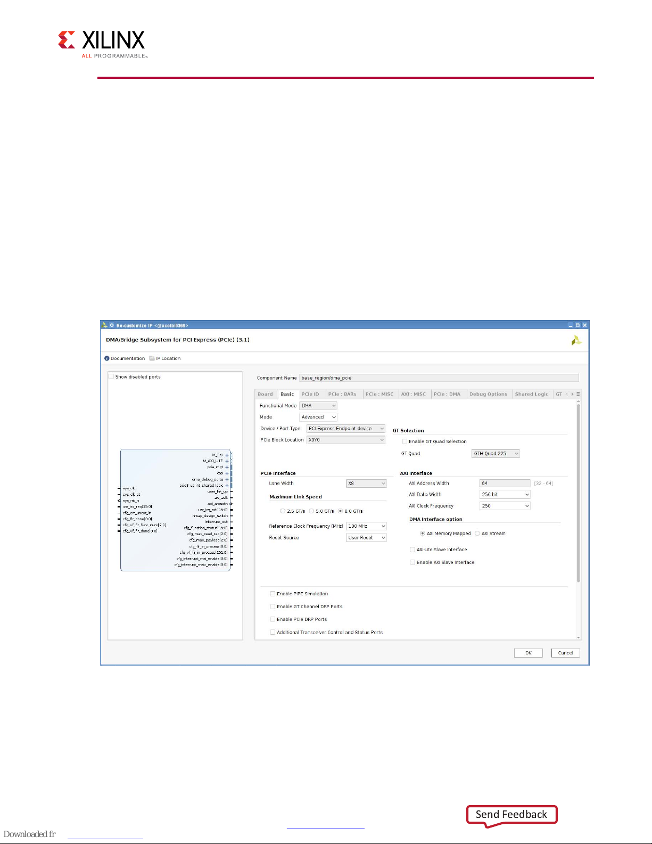Check Enable GT Channel DRP Ports

273,607
